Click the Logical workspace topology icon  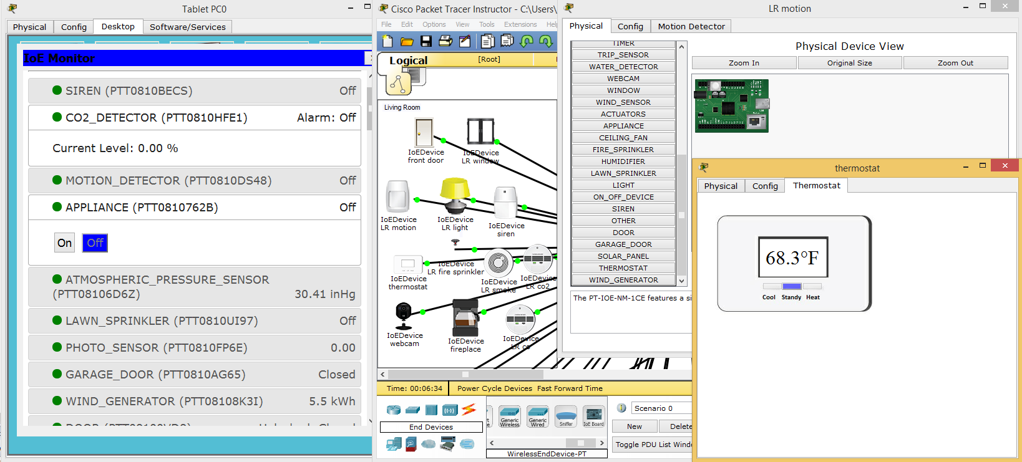click(398, 83)
